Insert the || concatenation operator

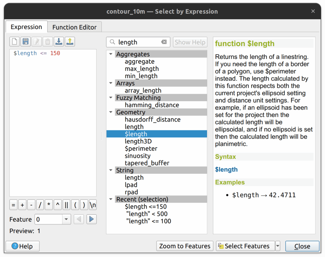point(66,205)
